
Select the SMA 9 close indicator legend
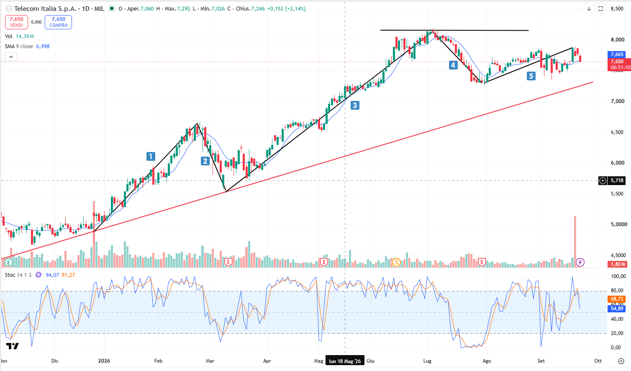click(27, 46)
